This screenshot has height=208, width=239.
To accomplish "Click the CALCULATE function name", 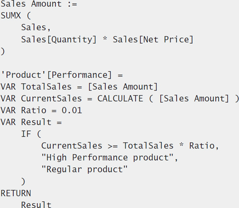I will 120,99.
